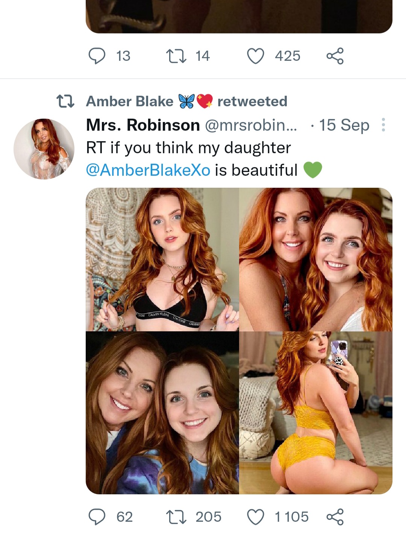Open replies on Mrs. Robinson's tweet
The image size is (406, 533).
97,517
